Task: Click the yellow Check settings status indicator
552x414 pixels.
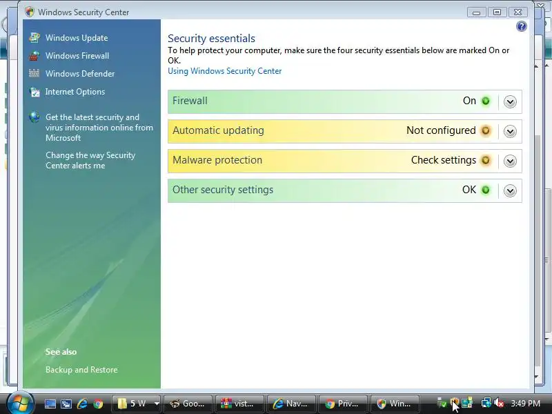Action: point(486,160)
